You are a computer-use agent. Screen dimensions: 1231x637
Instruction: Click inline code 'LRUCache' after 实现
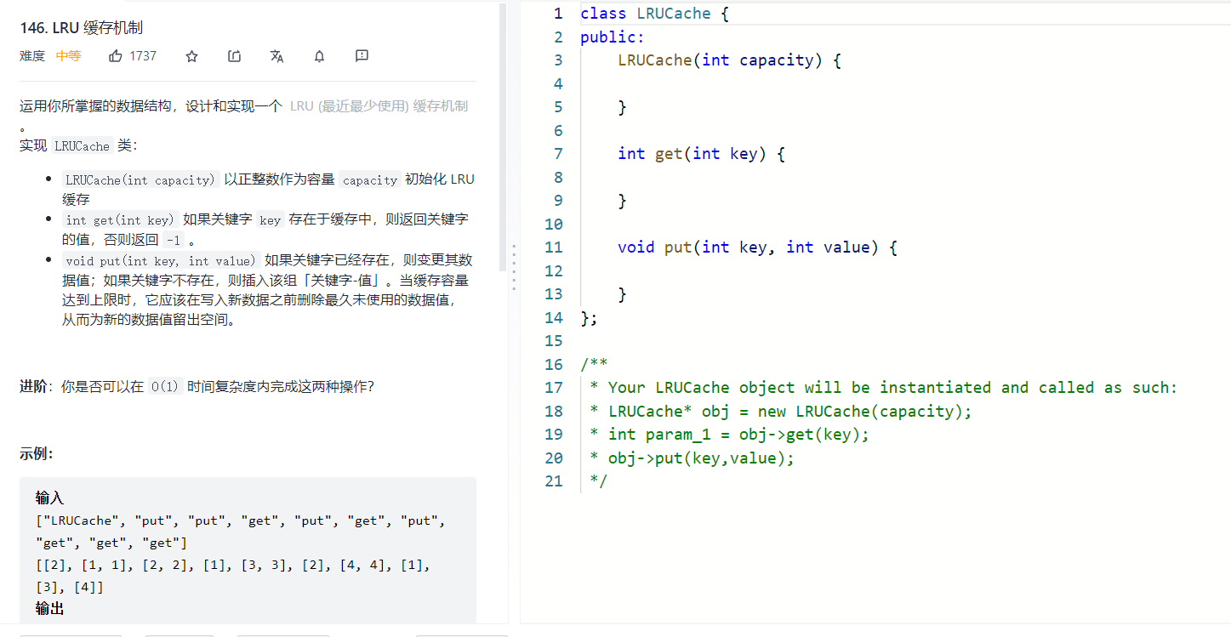(x=82, y=146)
